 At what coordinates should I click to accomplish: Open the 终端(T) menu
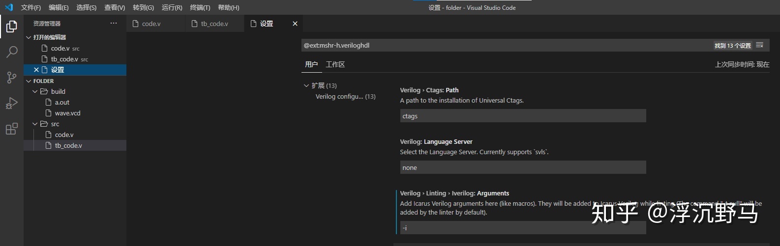click(200, 7)
